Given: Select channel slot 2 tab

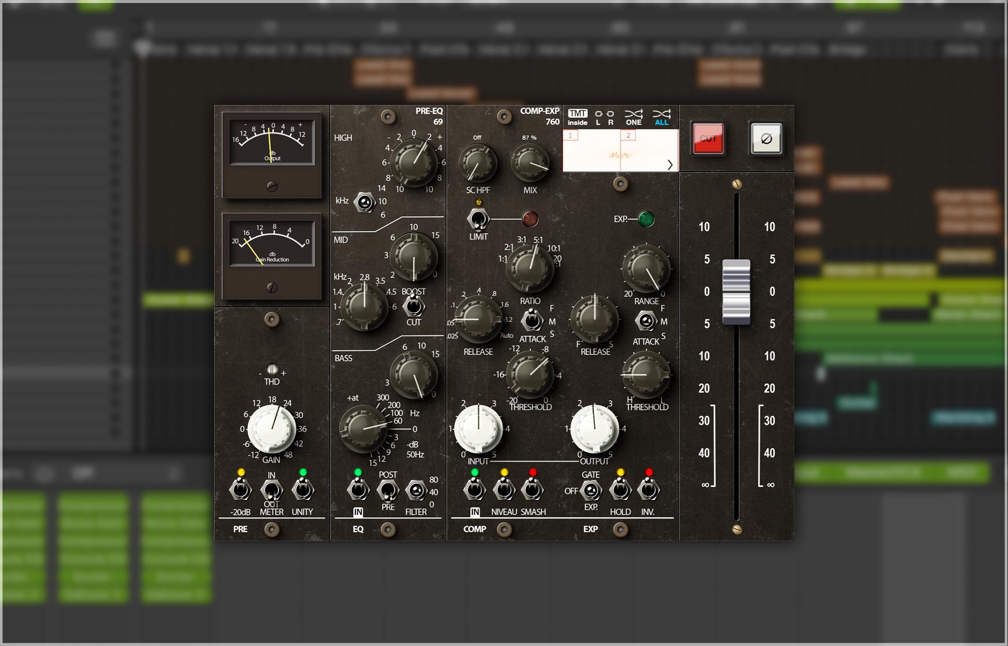Looking at the screenshot, I should (628, 136).
